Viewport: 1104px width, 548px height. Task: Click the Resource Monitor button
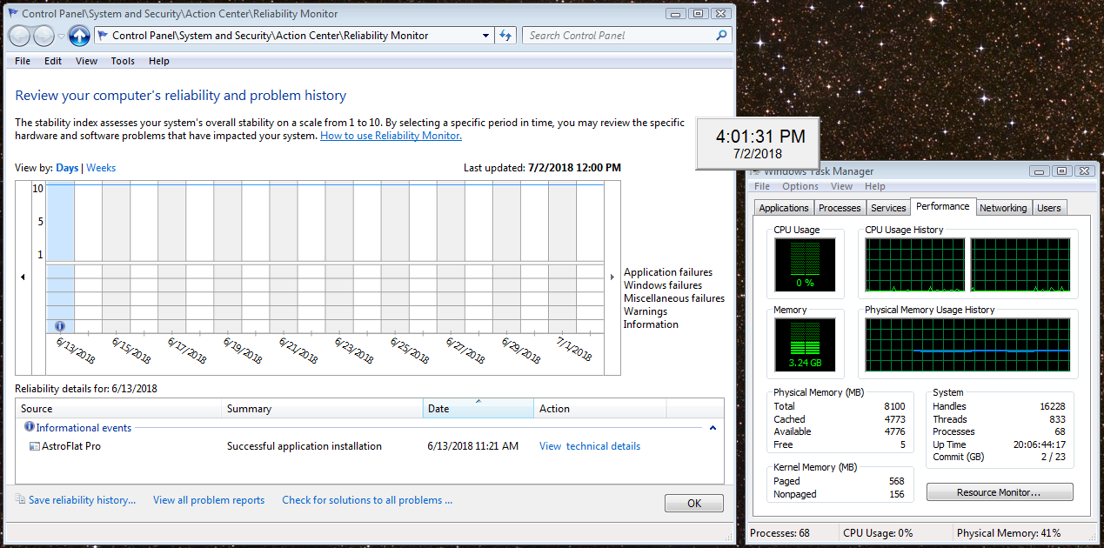coord(999,492)
